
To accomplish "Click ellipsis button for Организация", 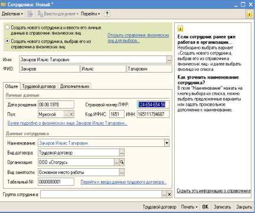I will pos(117,162).
